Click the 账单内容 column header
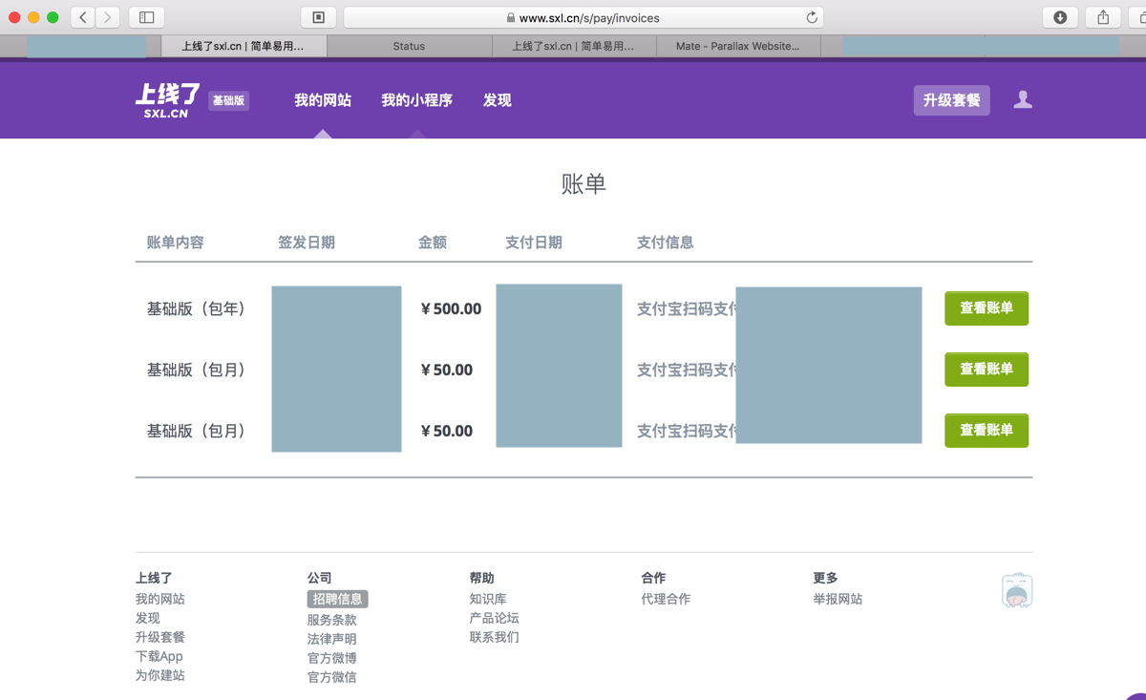This screenshot has width=1146, height=700. [x=175, y=243]
